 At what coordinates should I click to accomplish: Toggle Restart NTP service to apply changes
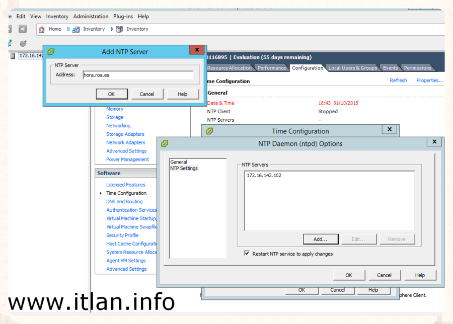pos(247,254)
